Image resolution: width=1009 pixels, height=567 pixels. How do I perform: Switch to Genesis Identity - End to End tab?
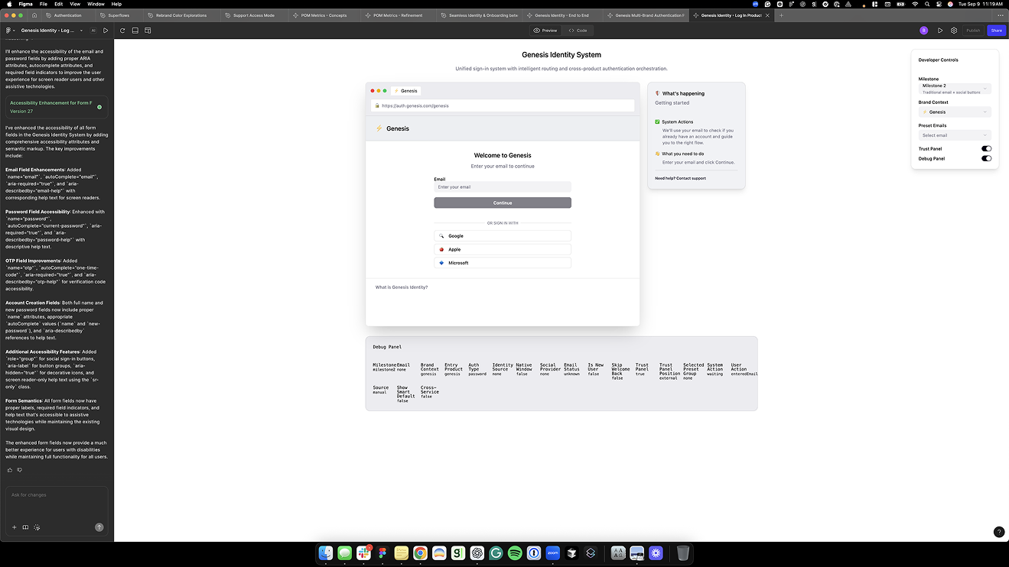pos(561,15)
